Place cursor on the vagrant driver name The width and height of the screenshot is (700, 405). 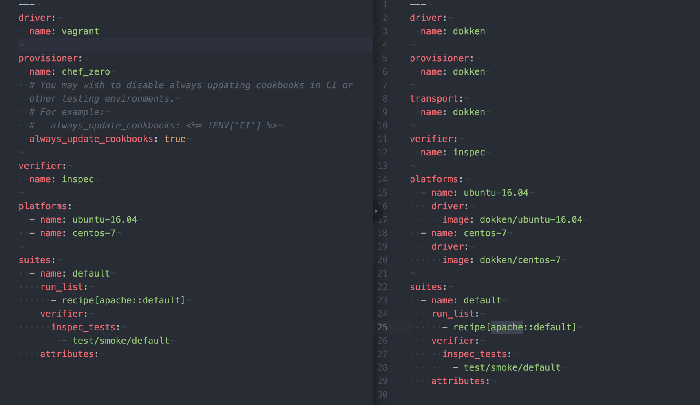[80, 31]
